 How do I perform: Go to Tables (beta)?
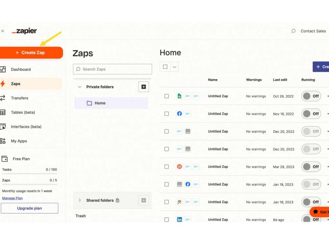[x=23, y=112]
